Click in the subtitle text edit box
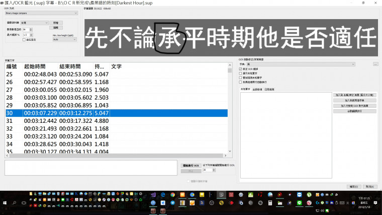 [x=91, y=168]
